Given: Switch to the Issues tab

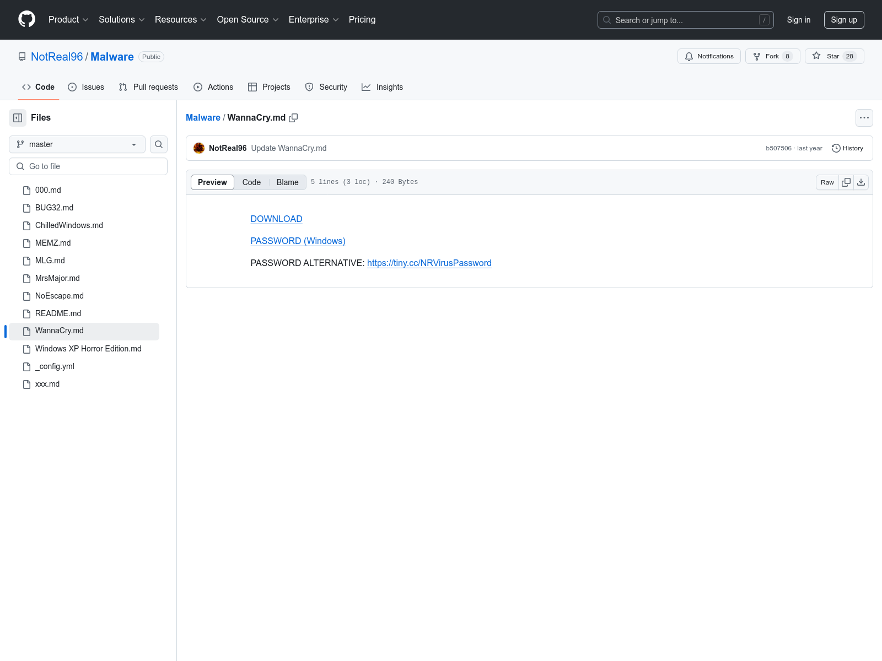Looking at the screenshot, I should tap(86, 87).
